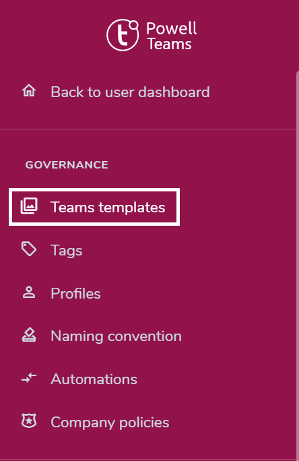Open the Teams templates section
The height and width of the screenshot is (461, 299).
coord(94,207)
